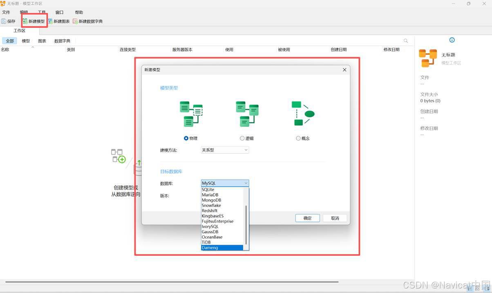Screen dimensions: 492x293
Task: Click the Navicat app icon in the title bar
Action: [3, 3]
